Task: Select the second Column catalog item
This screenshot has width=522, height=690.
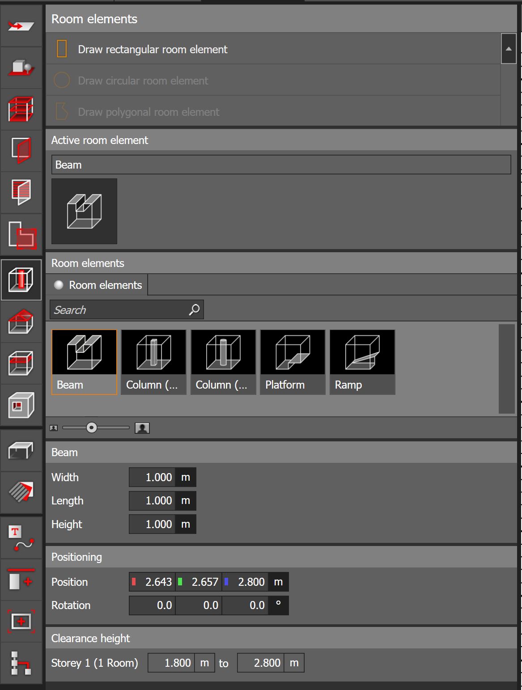Action: 223,362
